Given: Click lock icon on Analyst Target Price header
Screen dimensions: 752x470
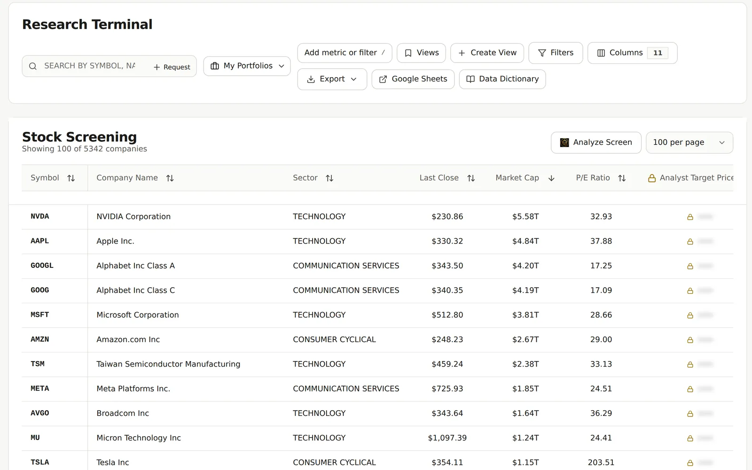Looking at the screenshot, I should pos(652,178).
